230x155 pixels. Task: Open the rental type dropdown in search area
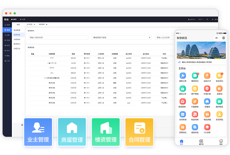pyautogui.click(x=121, y=37)
